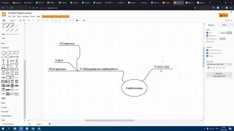Open the Paper Size A4 dropdown
Screen dimensions: 234x131
coord(219,64)
